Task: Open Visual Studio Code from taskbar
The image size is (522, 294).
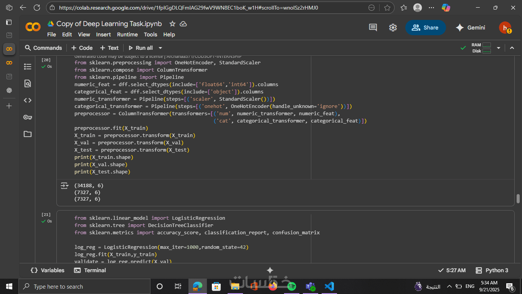Action: tap(329, 286)
